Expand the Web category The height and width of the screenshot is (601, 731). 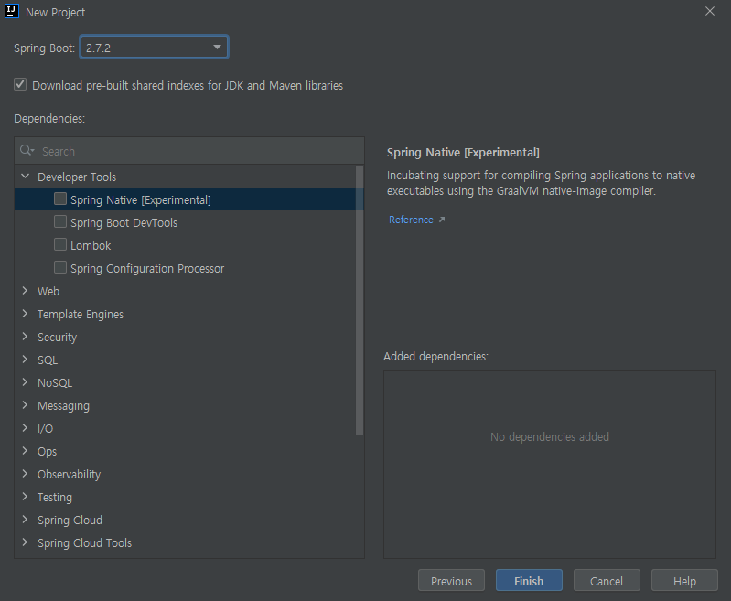coord(26,291)
